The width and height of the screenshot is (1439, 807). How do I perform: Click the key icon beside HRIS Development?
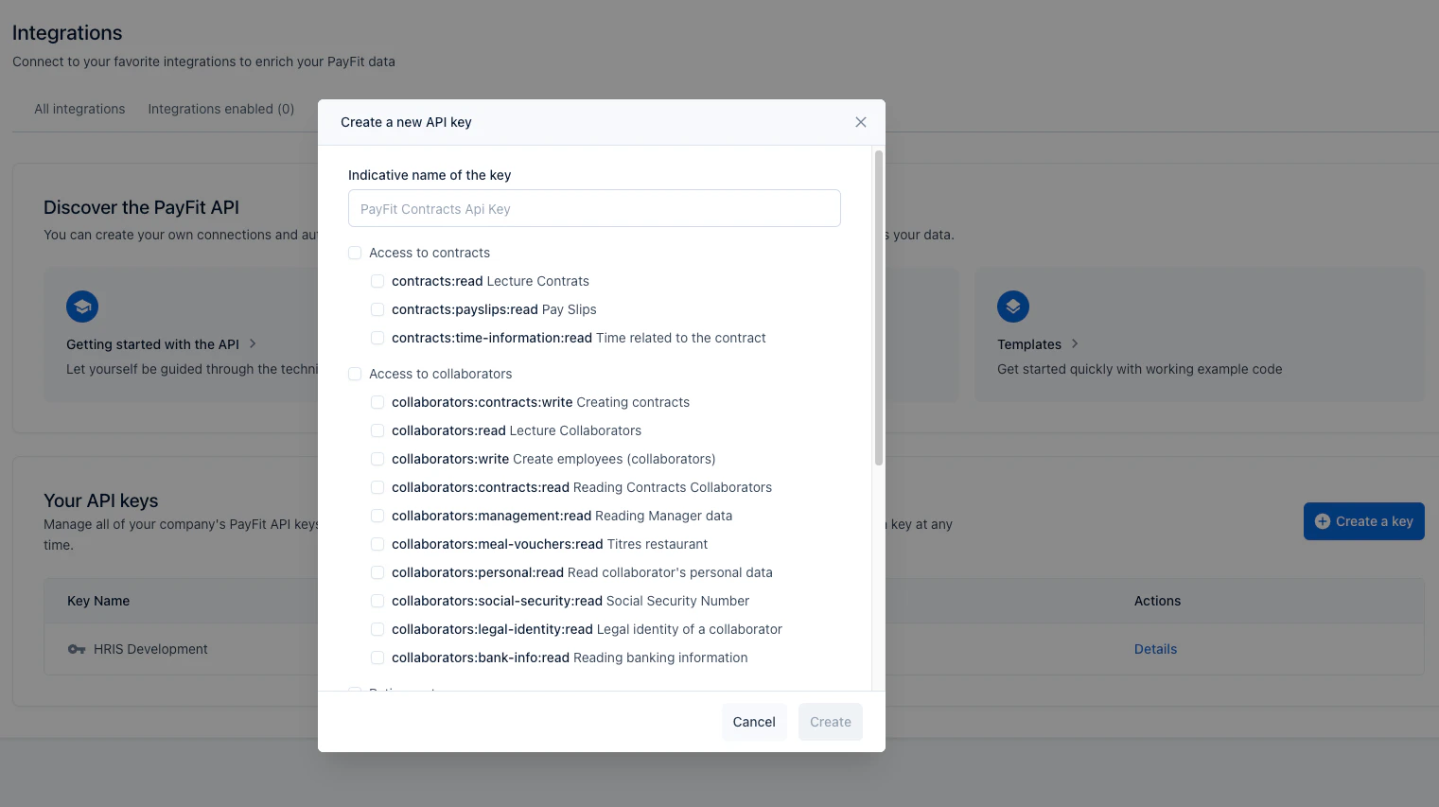tap(77, 649)
